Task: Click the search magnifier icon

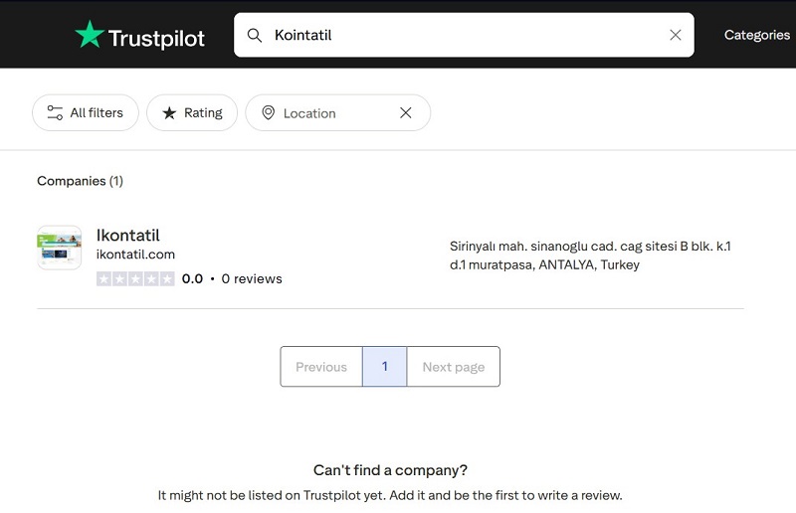Action: click(x=255, y=35)
